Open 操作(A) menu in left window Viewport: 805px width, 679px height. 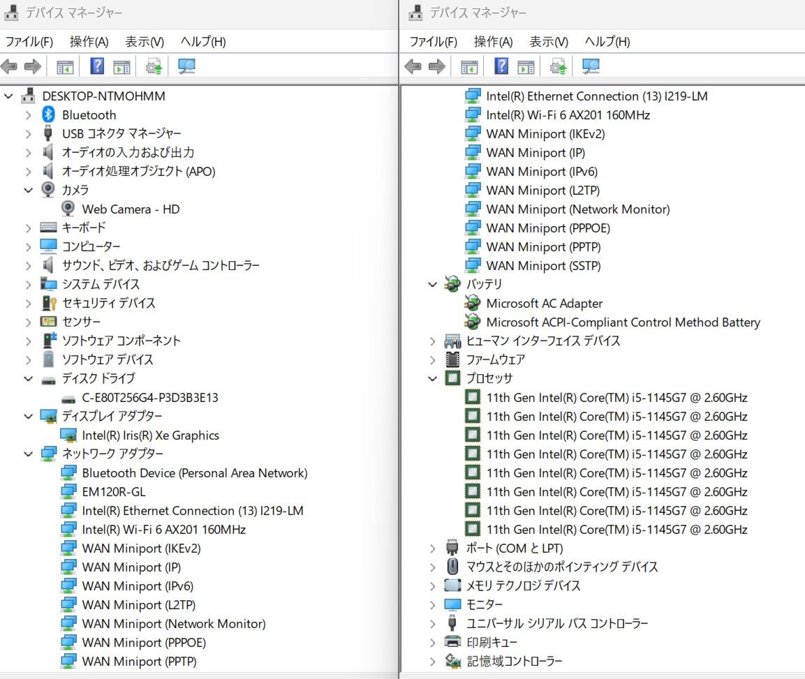coord(89,42)
